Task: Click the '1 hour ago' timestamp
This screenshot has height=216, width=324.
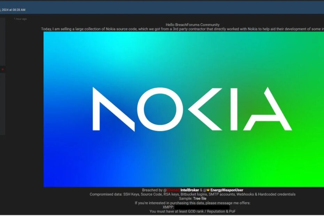Action: 20,19
